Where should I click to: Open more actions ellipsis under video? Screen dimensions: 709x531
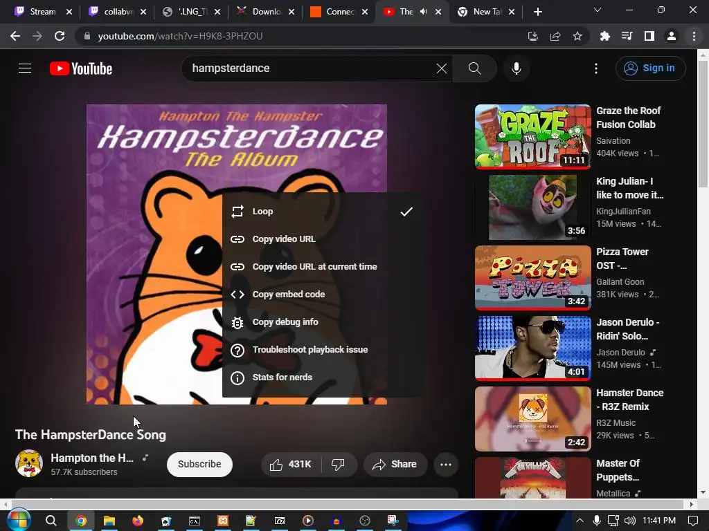446,464
